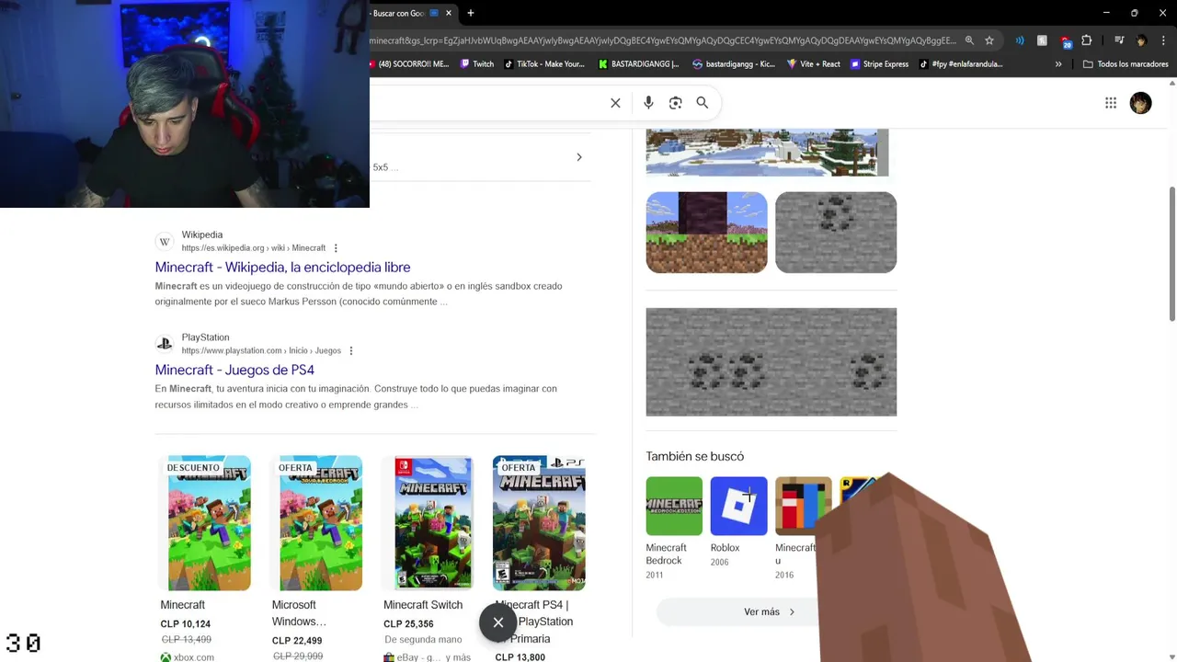Open the Minecraft PS4 OFERTA product image
Screen dimensions: 1177x662
click(540, 523)
